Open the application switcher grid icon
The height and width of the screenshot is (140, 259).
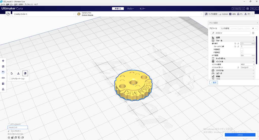[x=247, y=9]
